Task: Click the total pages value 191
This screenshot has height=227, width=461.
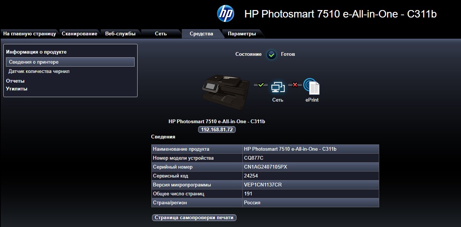Action: tap(248, 194)
